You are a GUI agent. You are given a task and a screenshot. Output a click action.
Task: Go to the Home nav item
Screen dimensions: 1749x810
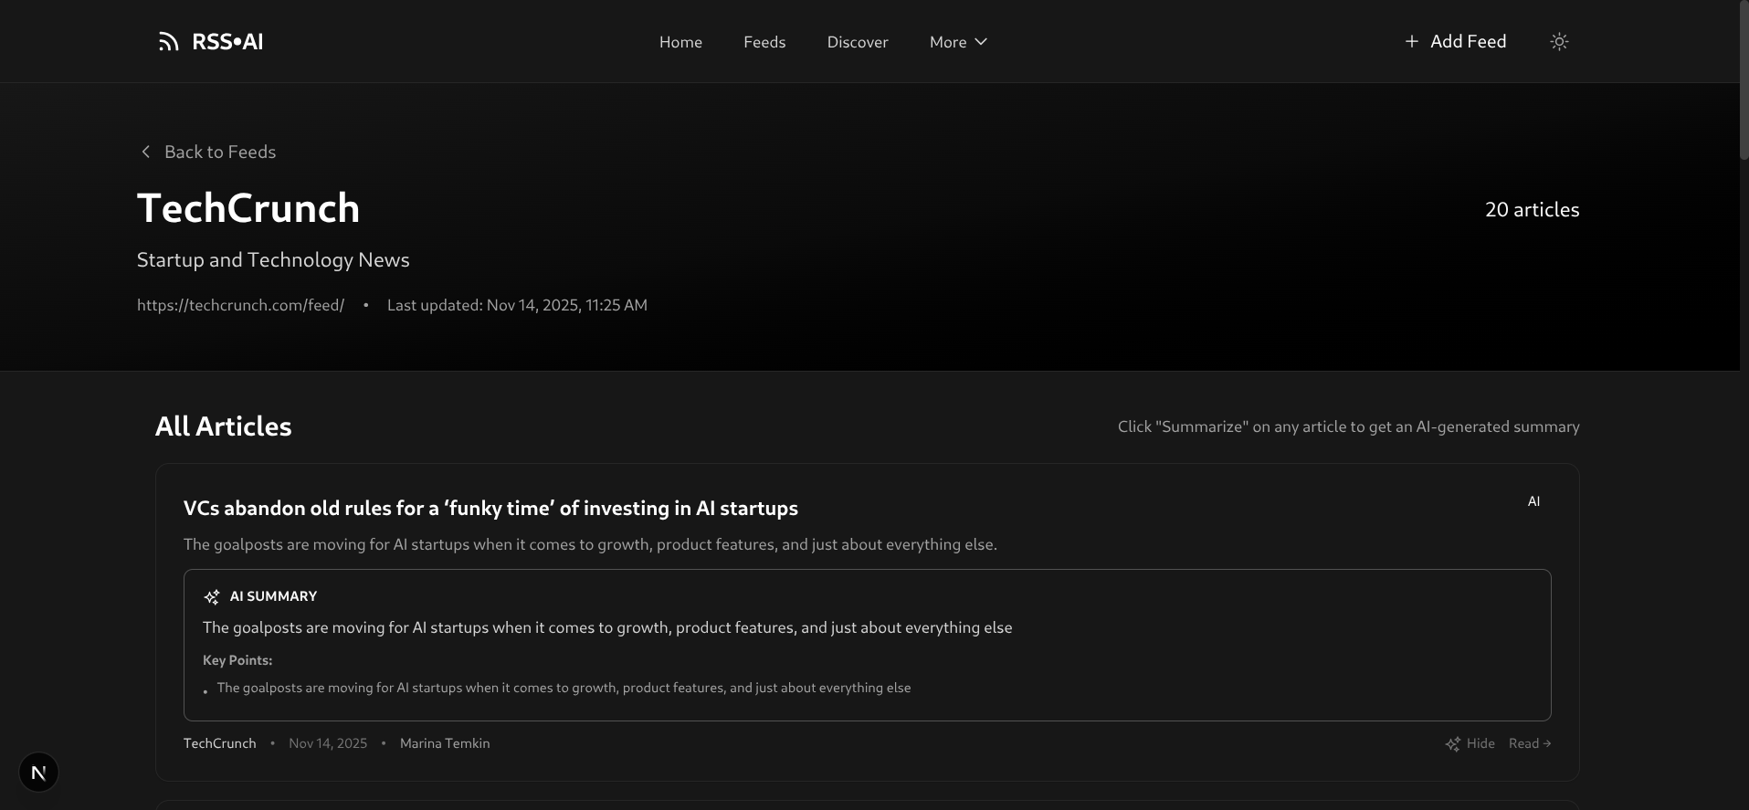pyautogui.click(x=680, y=42)
